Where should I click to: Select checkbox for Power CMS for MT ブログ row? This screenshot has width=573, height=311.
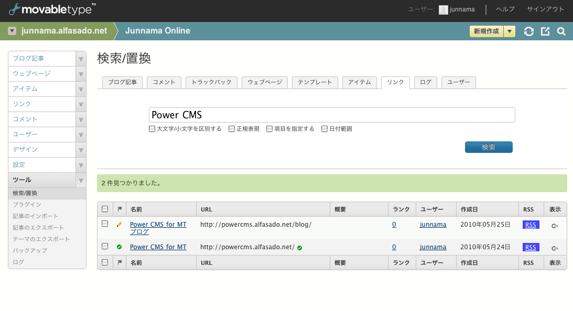click(x=105, y=224)
